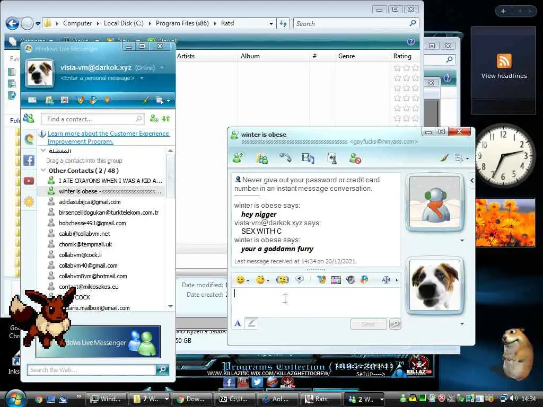Select contact adidasubijca@gmail.com

pos(90,202)
